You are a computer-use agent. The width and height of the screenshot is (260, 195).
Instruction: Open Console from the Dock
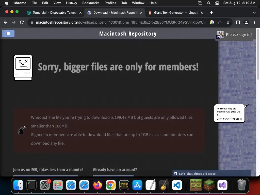point(124,185)
